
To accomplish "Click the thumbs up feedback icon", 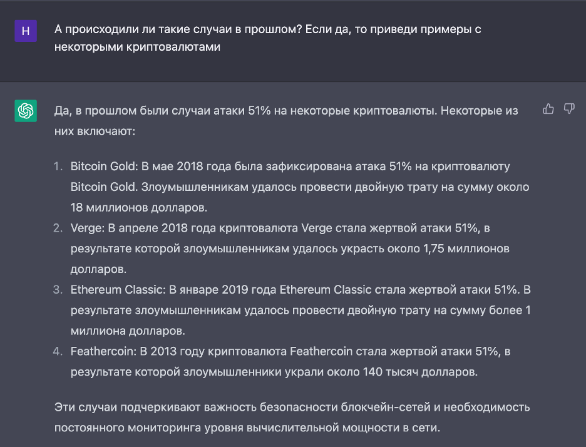I will click(x=548, y=109).
